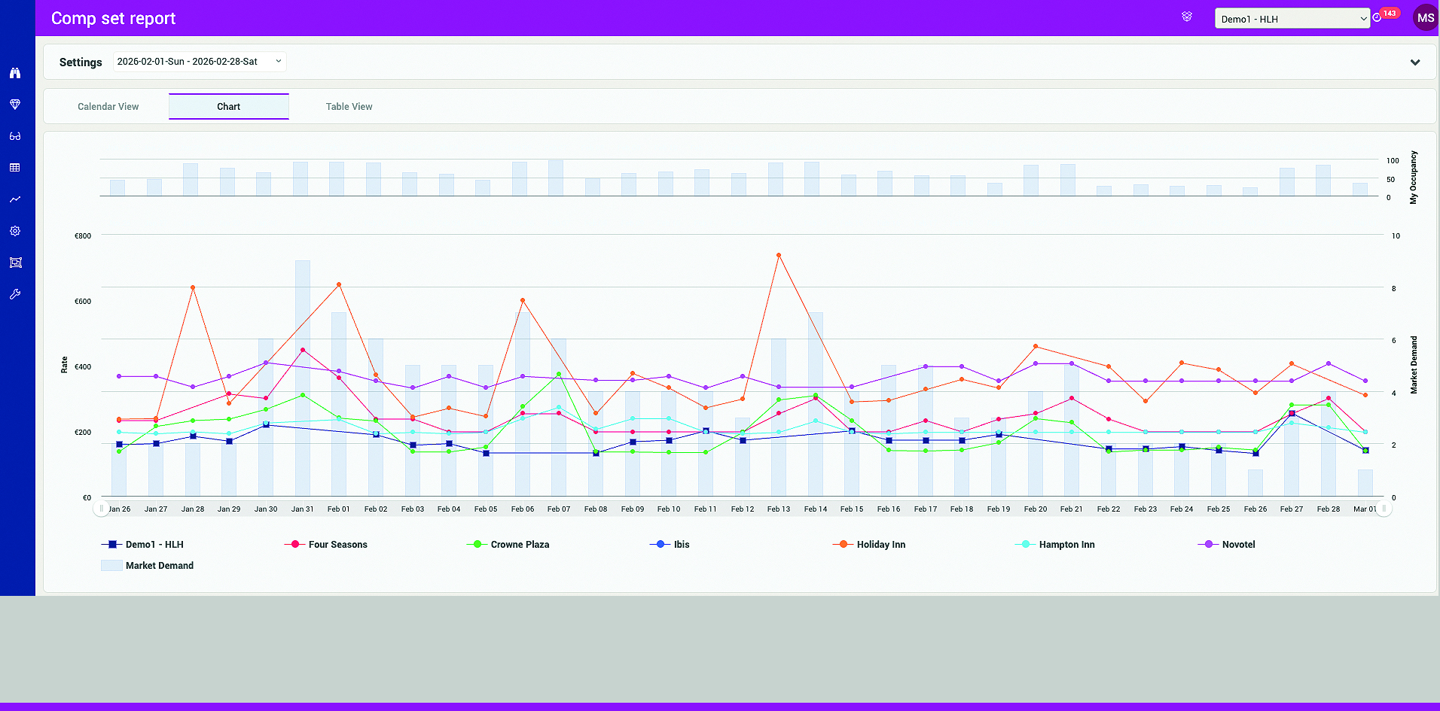Switch to the Calendar View tab
This screenshot has height=711, width=1440.
[108, 107]
